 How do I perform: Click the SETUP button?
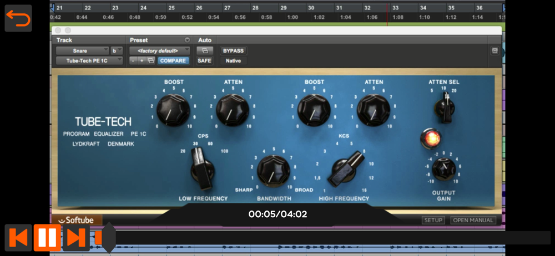(x=433, y=220)
